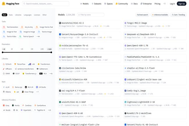
Task: Click the Hugging Face logo icon
Action: [x=4, y=4]
